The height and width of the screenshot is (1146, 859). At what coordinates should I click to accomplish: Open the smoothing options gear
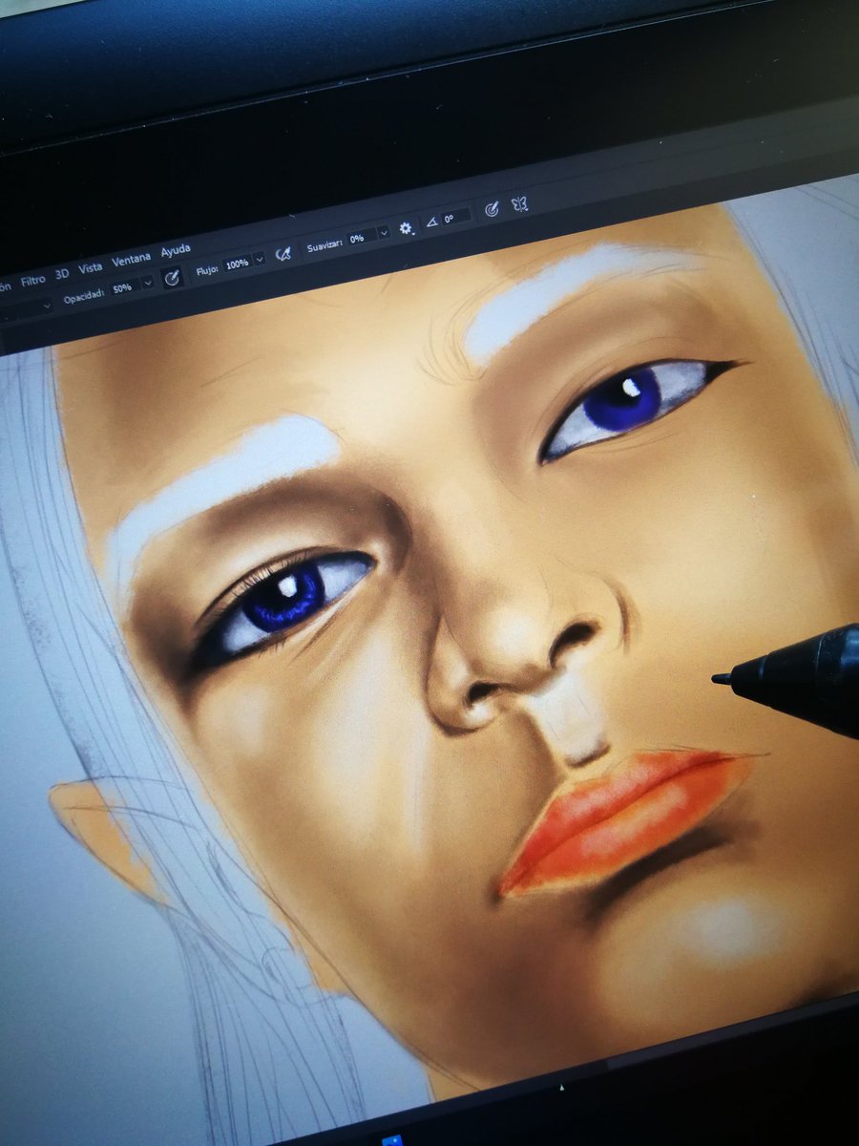point(407,228)
